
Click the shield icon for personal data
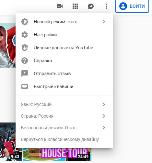[25, 48]
